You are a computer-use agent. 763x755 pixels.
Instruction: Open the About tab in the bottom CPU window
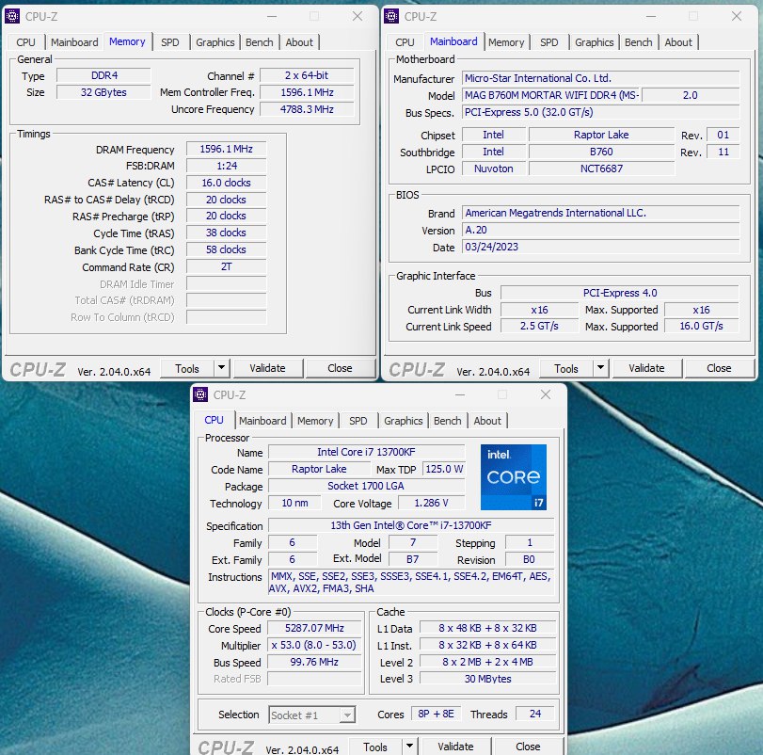[x=487, y=421]
